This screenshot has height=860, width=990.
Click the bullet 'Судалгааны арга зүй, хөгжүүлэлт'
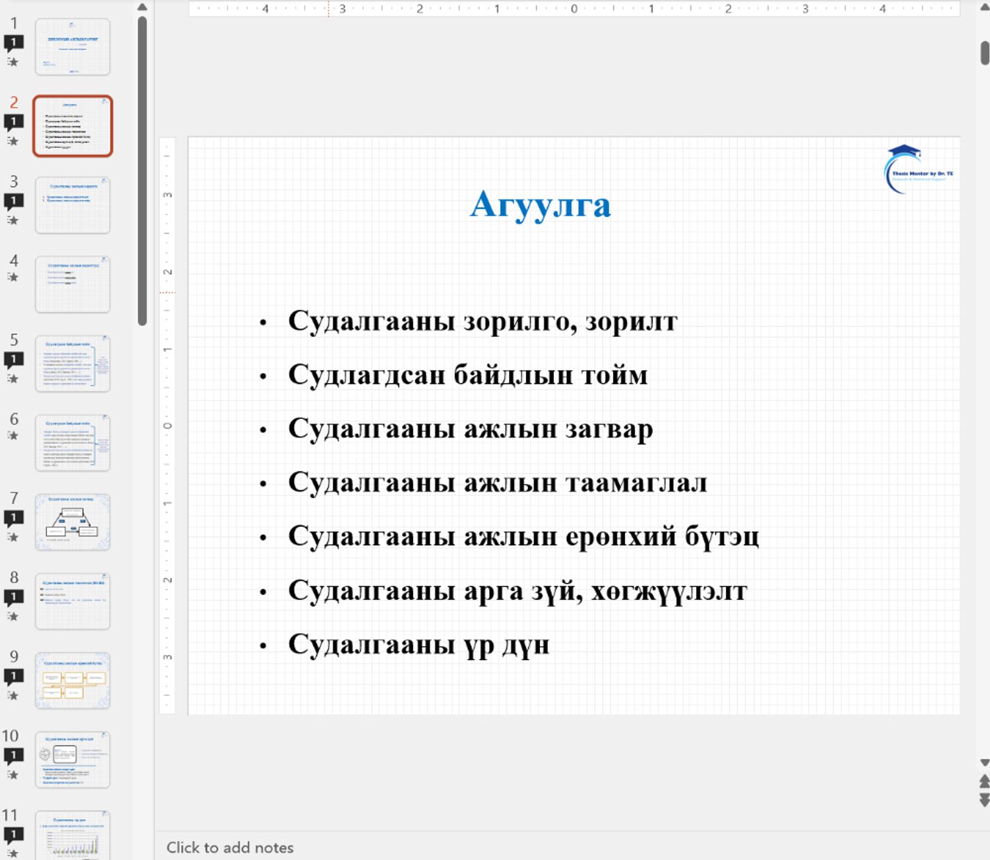pos(517,591)
